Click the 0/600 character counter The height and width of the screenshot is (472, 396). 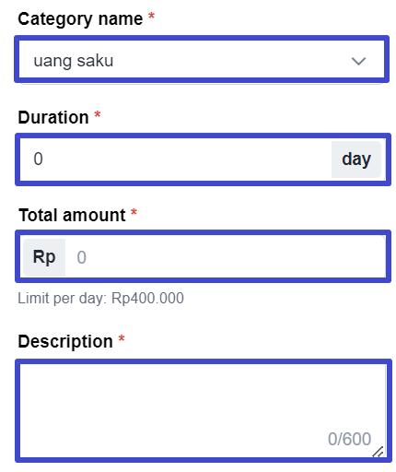[349, 439]
